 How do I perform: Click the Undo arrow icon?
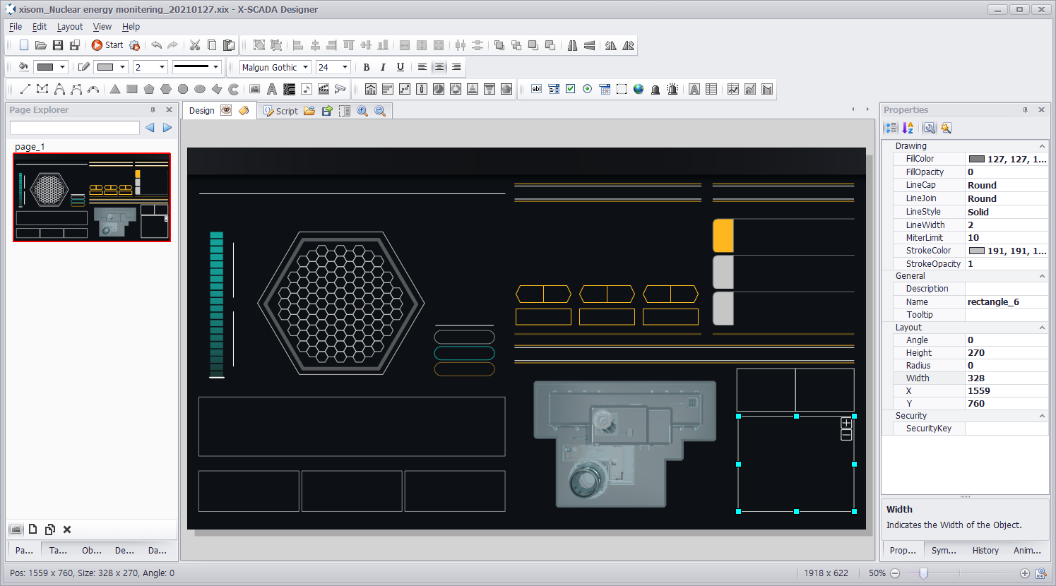coord(157,45)
